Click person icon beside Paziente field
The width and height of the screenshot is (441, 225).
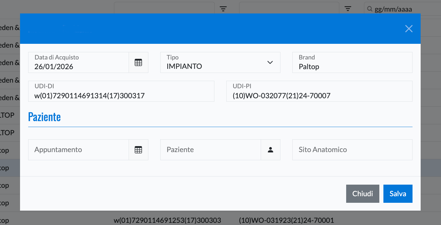click(x=270, y=150)
